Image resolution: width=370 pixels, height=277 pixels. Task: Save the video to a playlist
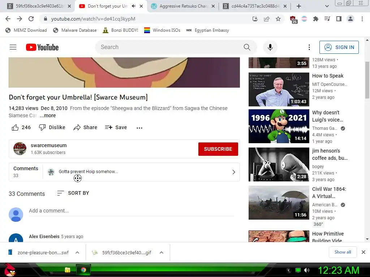click(116, 127)
